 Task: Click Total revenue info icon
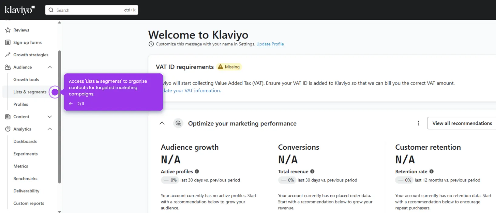[x=312, y=171]
